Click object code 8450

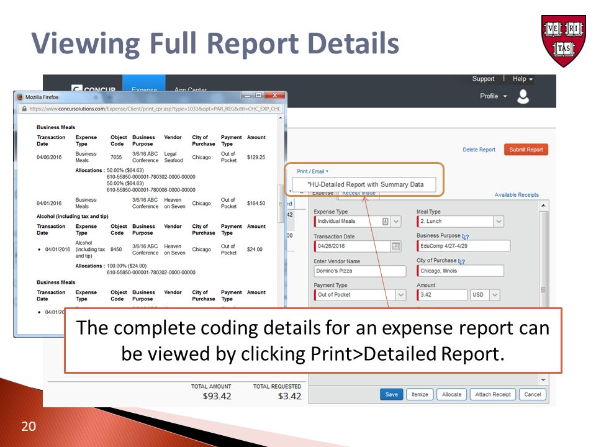coord(116,250)
